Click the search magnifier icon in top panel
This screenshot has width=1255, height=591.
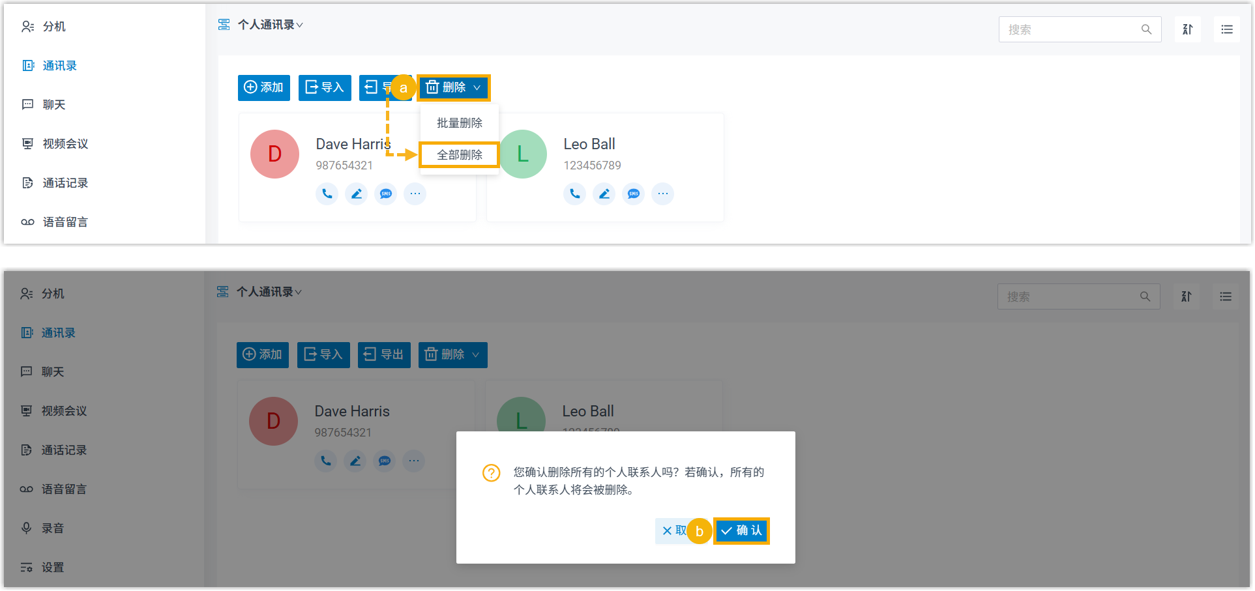tap(1146, 29)
